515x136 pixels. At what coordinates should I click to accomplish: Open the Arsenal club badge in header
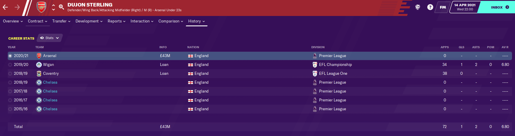pos(41,7)
